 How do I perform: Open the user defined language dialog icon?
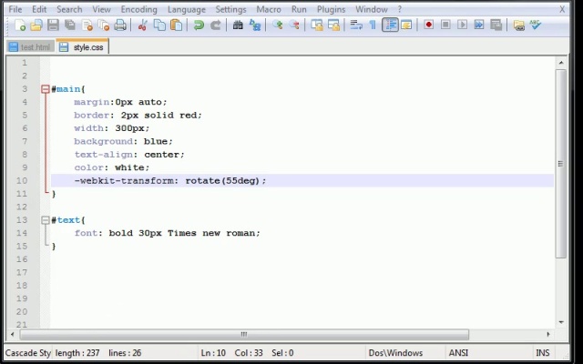(406, 25)
